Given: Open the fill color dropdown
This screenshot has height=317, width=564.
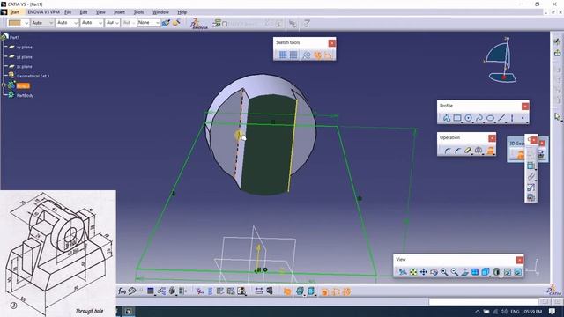Looking at the screenshot, I should click(26, 23).
